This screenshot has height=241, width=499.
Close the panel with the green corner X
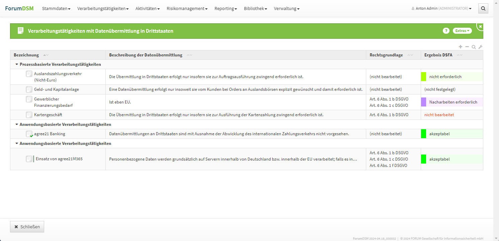[480, 26]
